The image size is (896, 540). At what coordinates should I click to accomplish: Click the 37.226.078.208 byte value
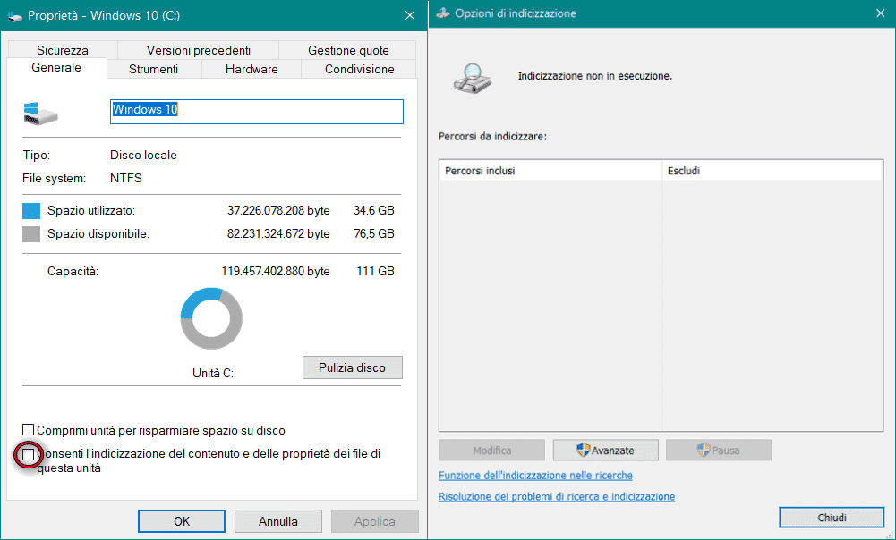(x=278, y=211)
